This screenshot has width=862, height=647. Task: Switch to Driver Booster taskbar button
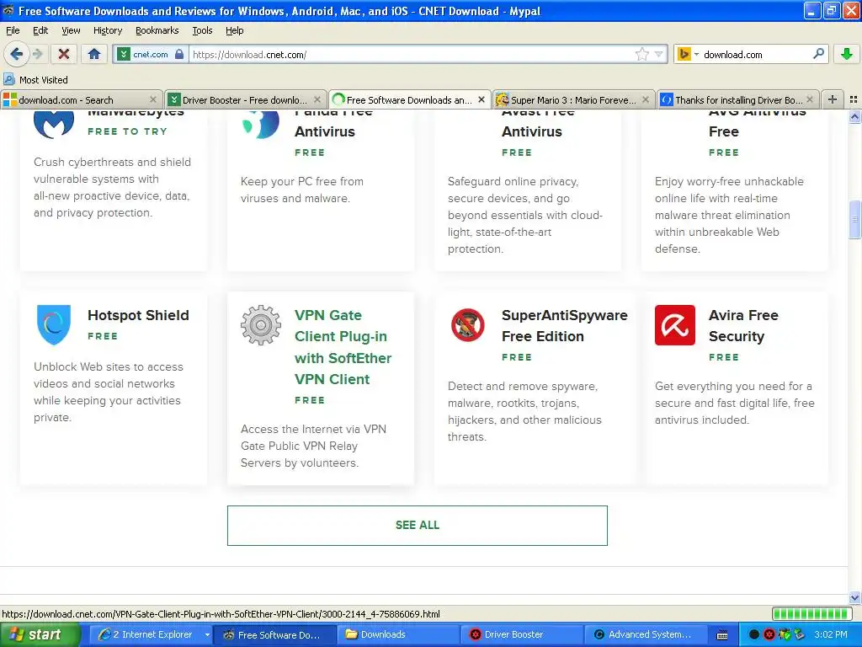point(521,634)
